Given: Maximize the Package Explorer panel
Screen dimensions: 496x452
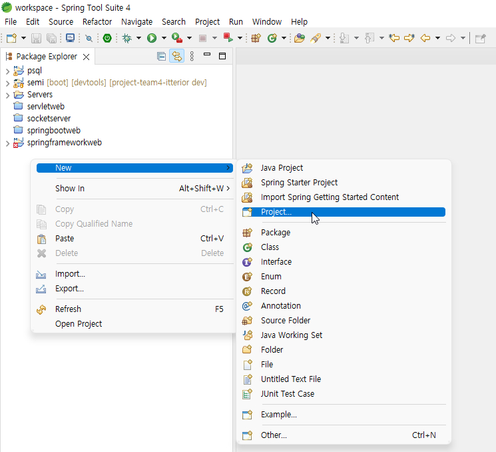Looking at the screenshot, I should click(x=222, y=56).
